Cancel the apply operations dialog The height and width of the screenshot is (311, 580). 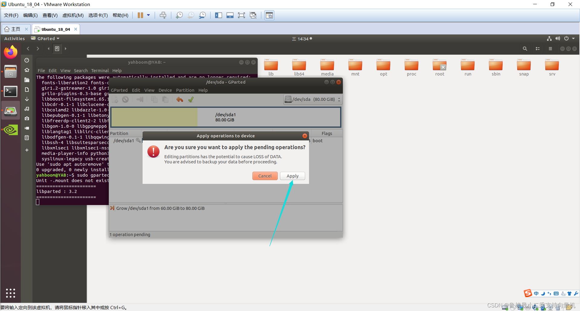265,176
